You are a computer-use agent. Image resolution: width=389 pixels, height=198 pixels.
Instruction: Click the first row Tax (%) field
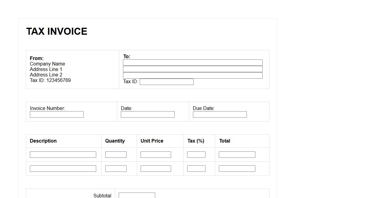tap(196, 155)
